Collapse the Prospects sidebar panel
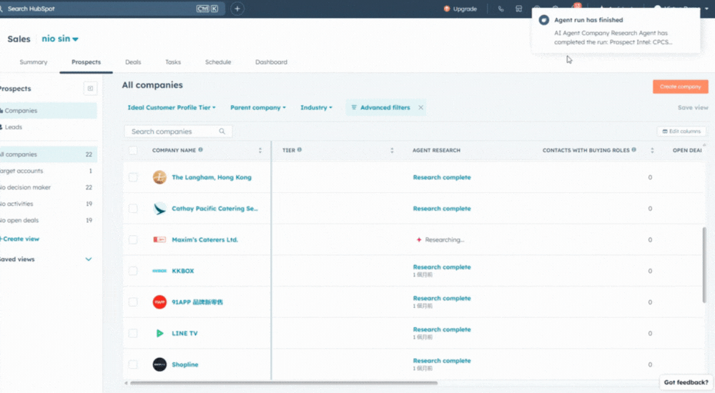The height and width of the screenshot is (393, 715). click(90, 89)
